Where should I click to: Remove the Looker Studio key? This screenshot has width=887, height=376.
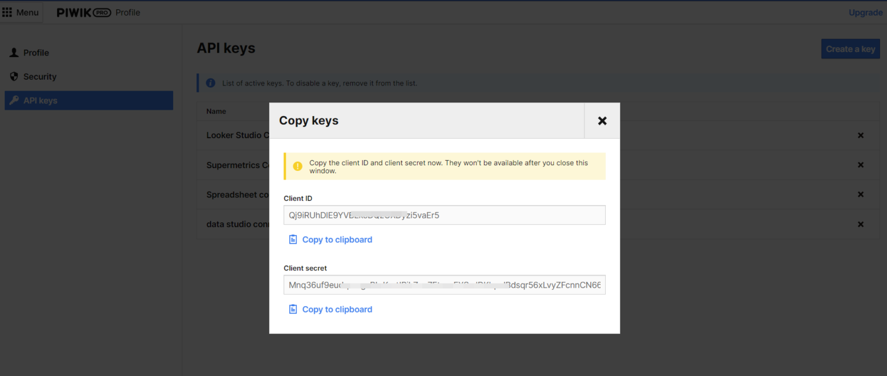[x=860, y=135]
